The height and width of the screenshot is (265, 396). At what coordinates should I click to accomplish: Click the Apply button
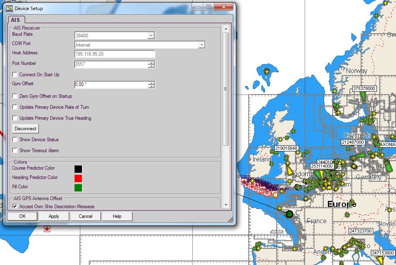point(54,216)
